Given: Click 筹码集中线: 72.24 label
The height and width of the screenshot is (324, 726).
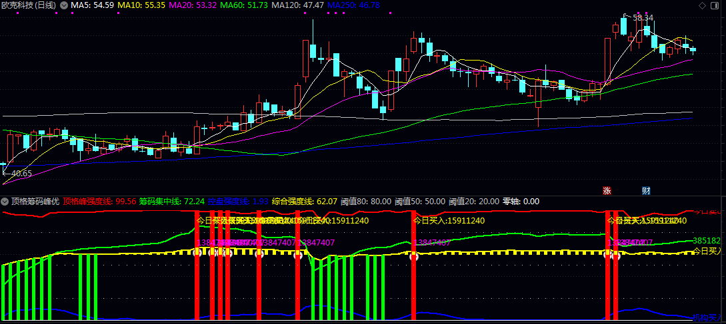Looking at the screenshot, I should (x=172, y=202).
